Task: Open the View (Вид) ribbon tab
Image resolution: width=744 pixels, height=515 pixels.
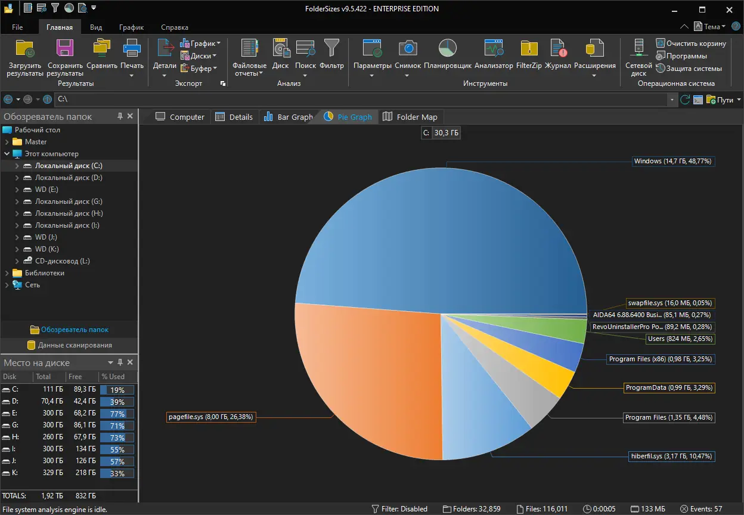Action: pyautogui.click(x=96, y=27)
